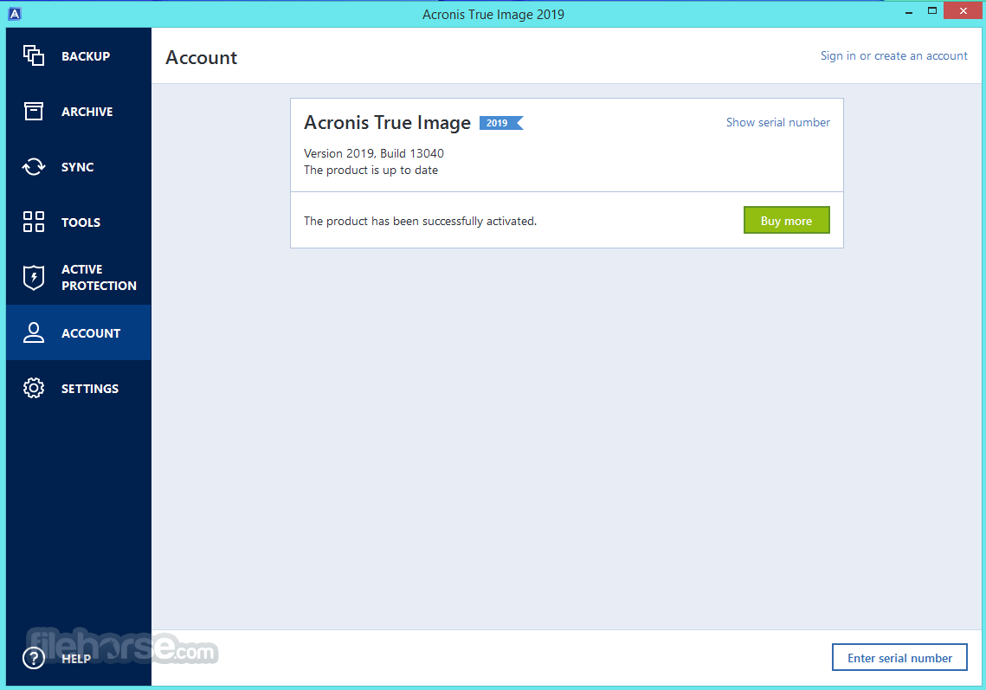This screenshot has width=986, height=690.
Task: Click 'The product has been successfully activated.' text
Action: pyautogui.click(x=420, y=221)
